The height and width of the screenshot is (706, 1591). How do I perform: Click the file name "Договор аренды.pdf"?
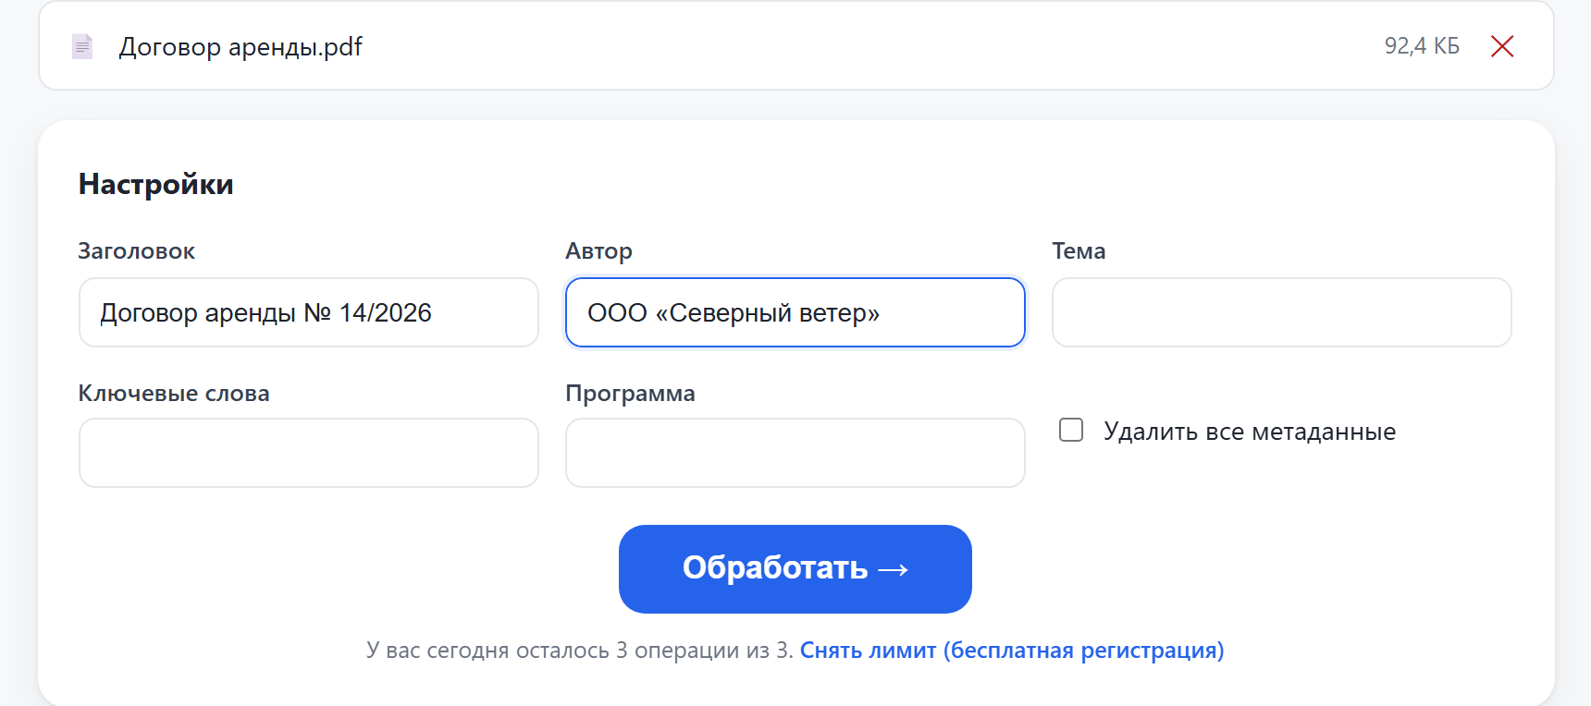pyautogui.click(x=240, y=47)
